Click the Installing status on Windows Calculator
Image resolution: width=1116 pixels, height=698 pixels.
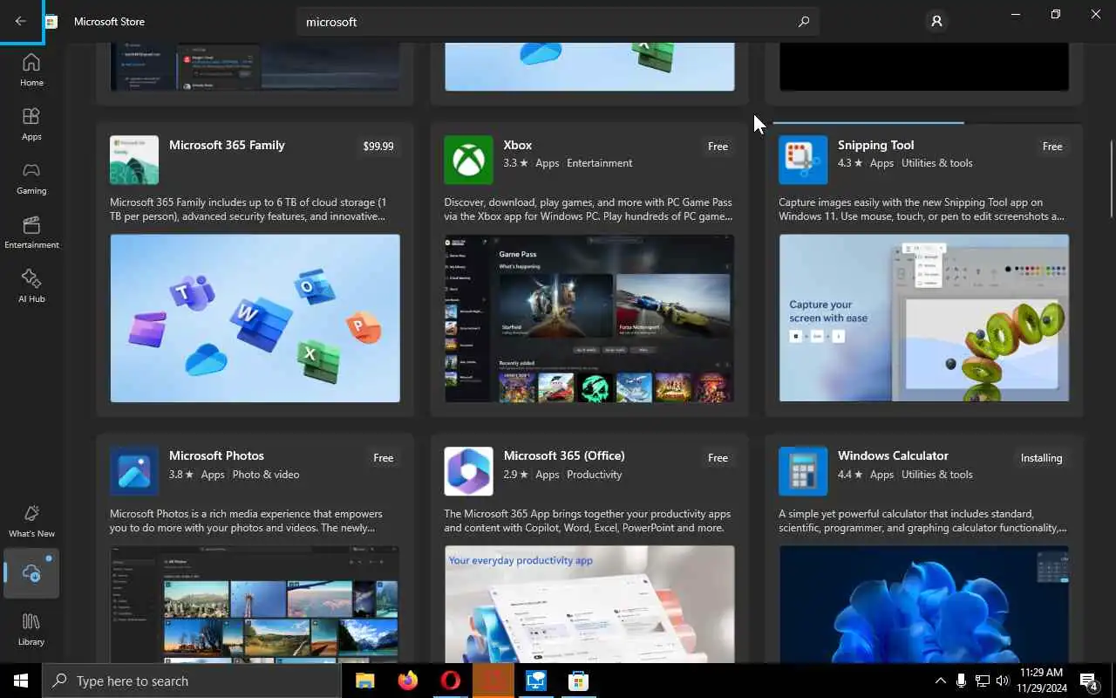(1041, 458)
